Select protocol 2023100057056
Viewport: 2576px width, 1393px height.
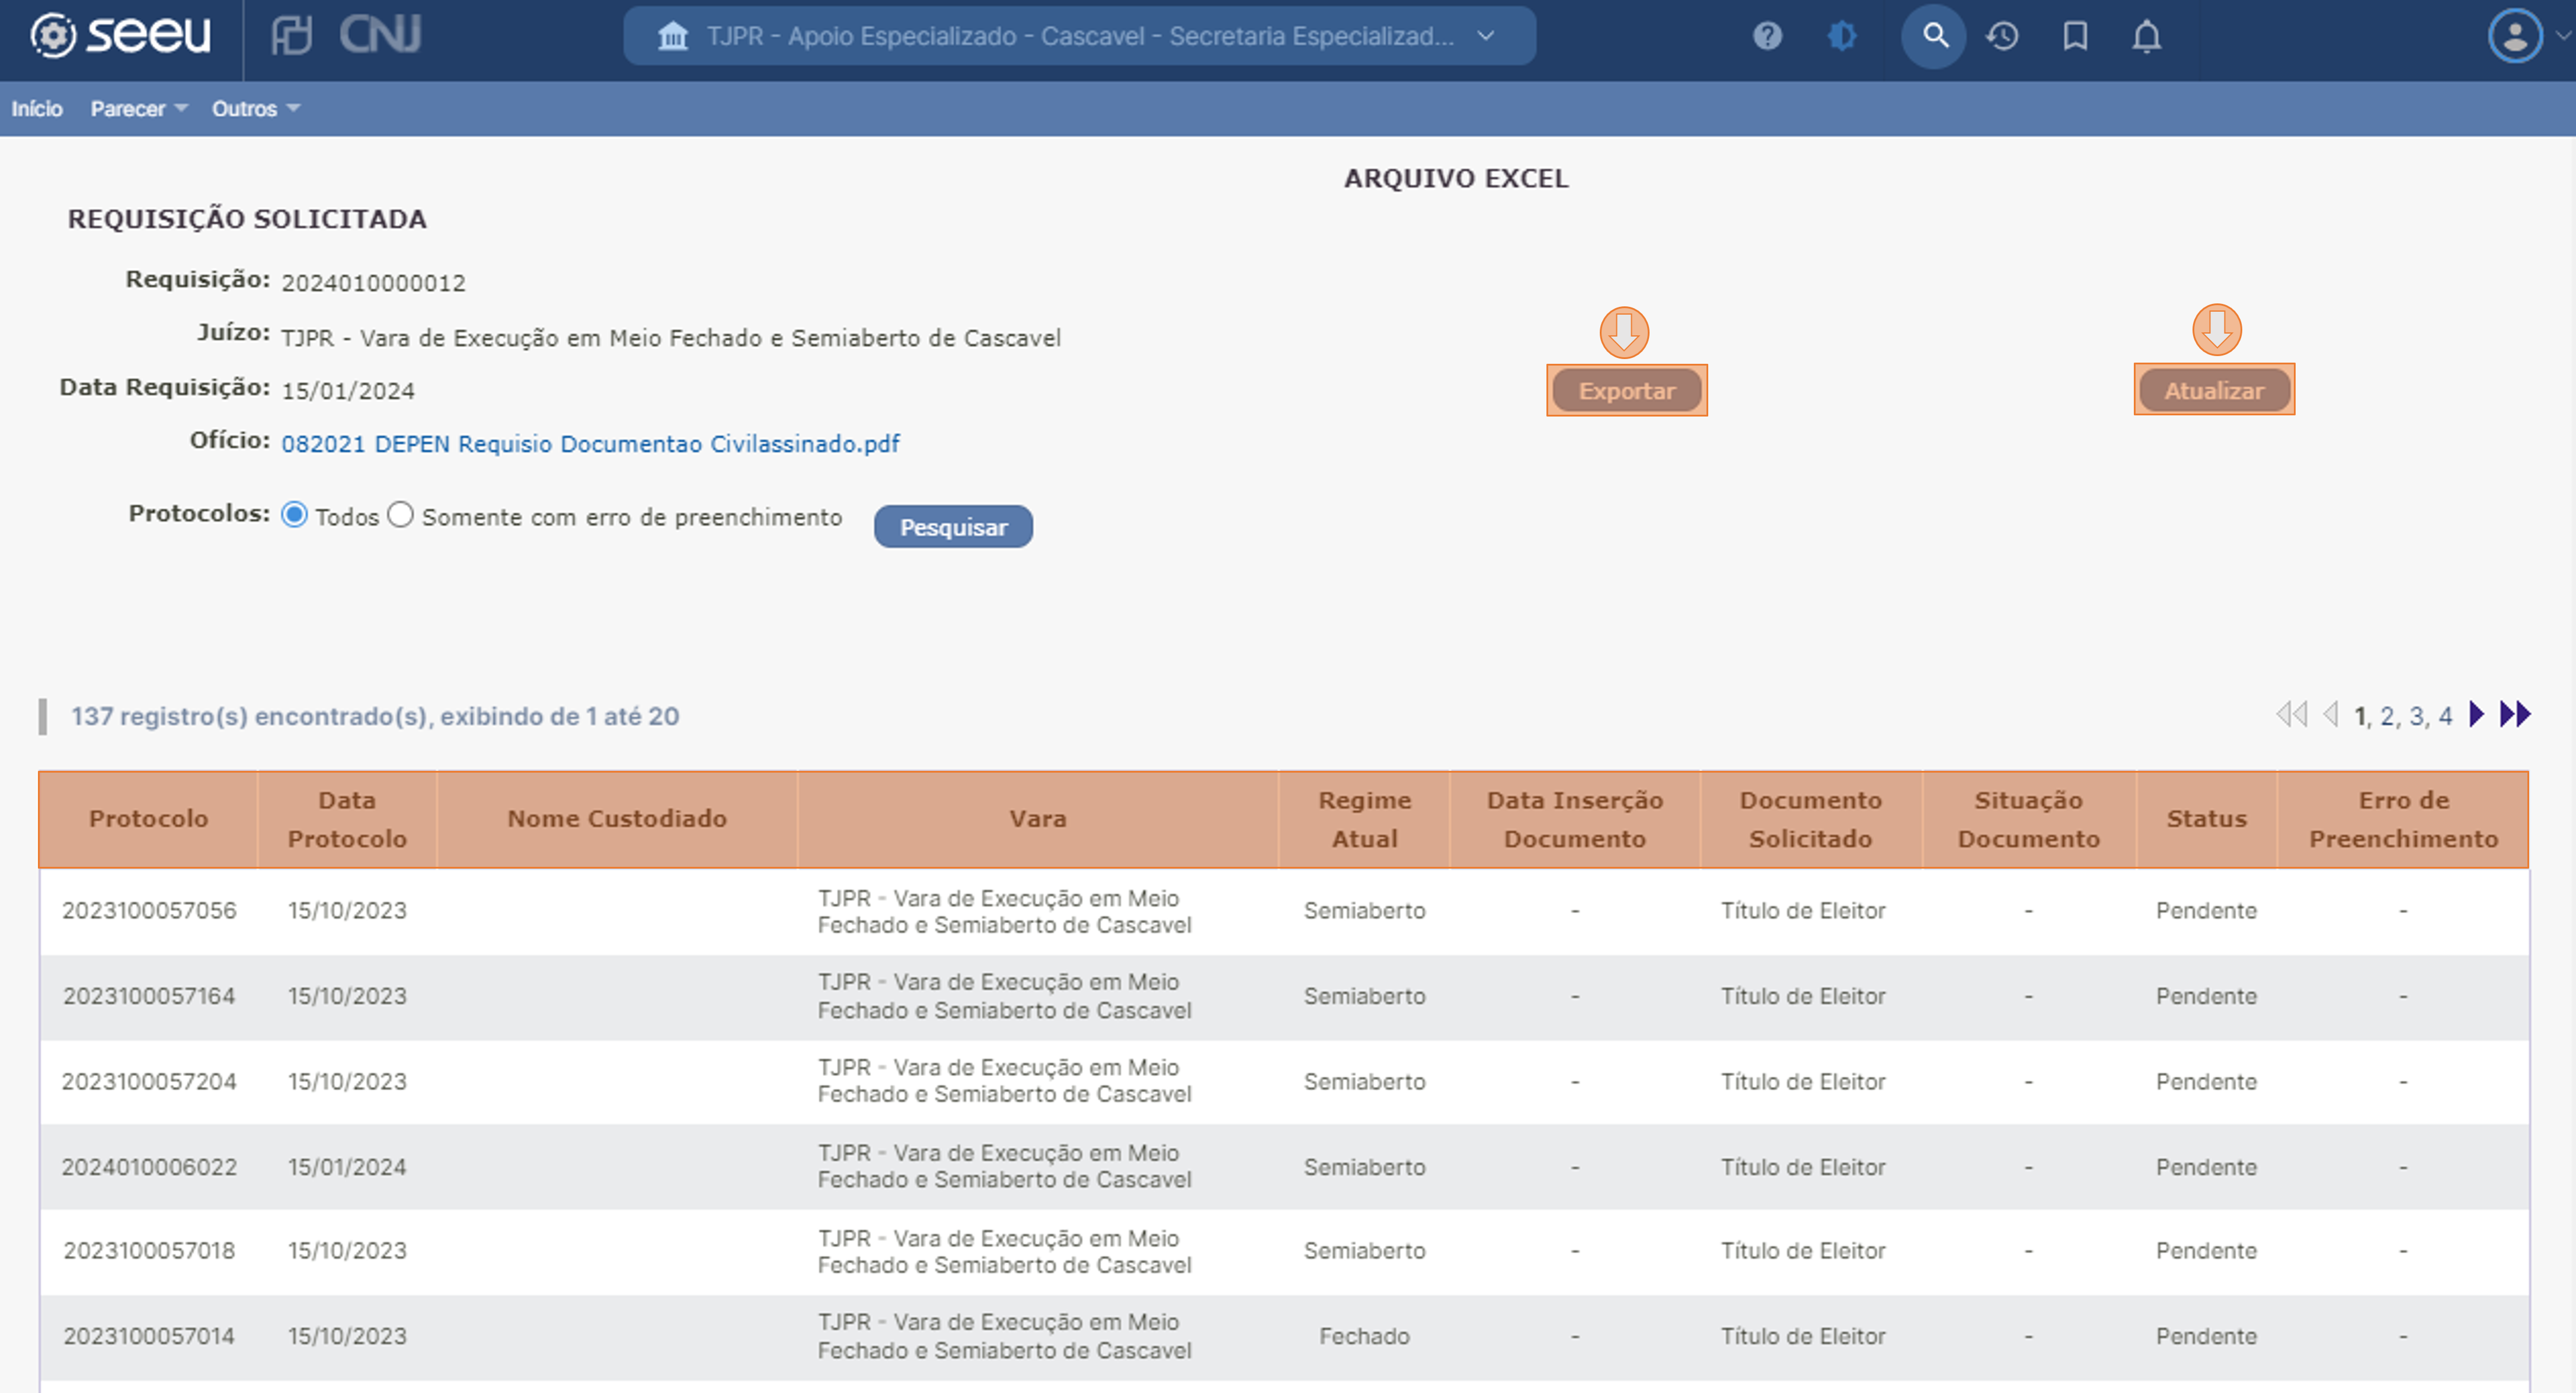[x=149, y=910]
